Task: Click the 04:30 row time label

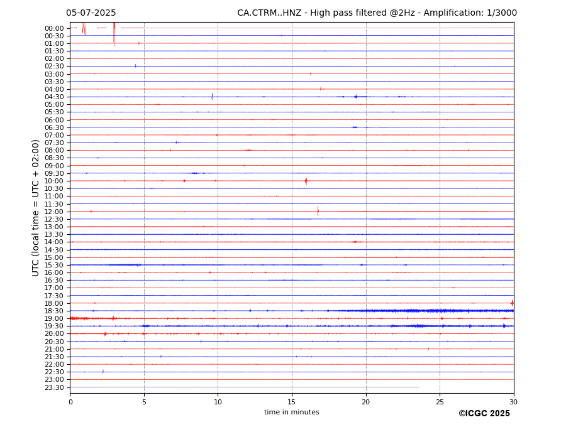Action: (x=54, y=97)
